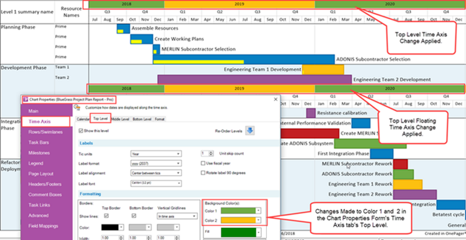The height and width of the screenshot is (240, 466).
Task: Open Advanced in the sidebar
Action: (38, 216)
